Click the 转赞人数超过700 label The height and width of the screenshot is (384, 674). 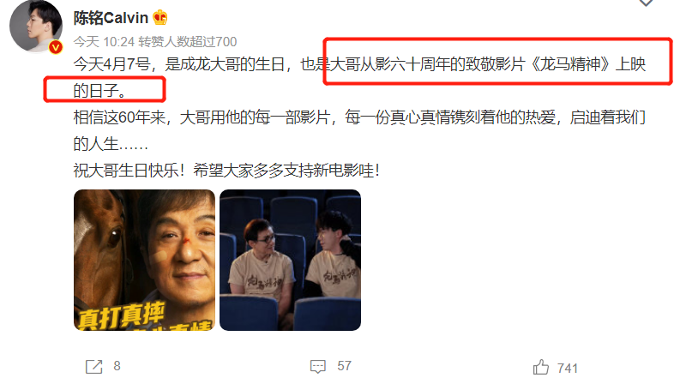(x=188, y=42)
